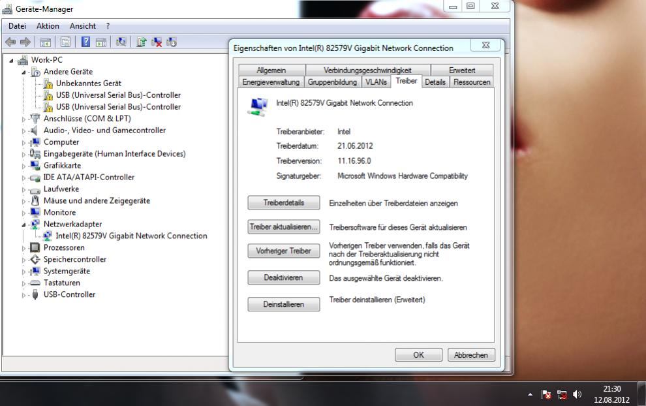Select the Unbekanntes Gerät tree entry

[x=89, y=84]
